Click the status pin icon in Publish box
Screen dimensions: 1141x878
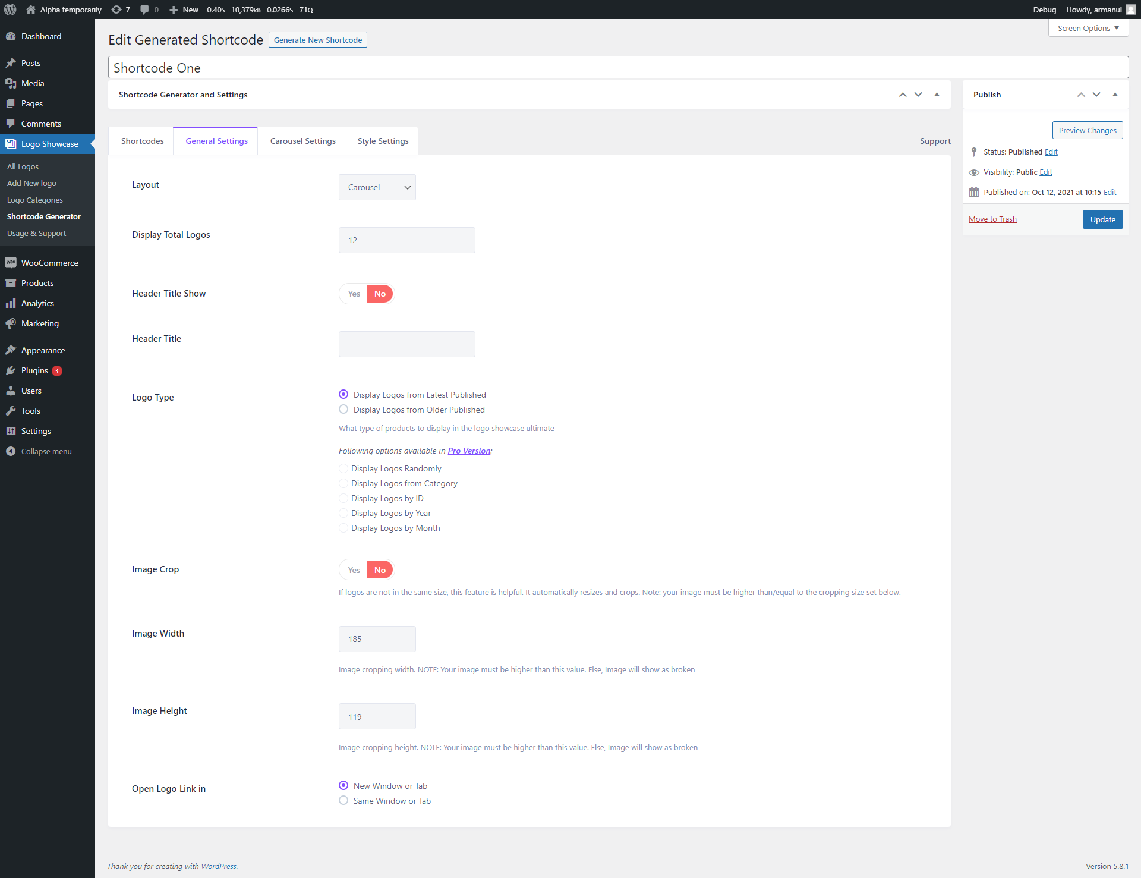973,152
